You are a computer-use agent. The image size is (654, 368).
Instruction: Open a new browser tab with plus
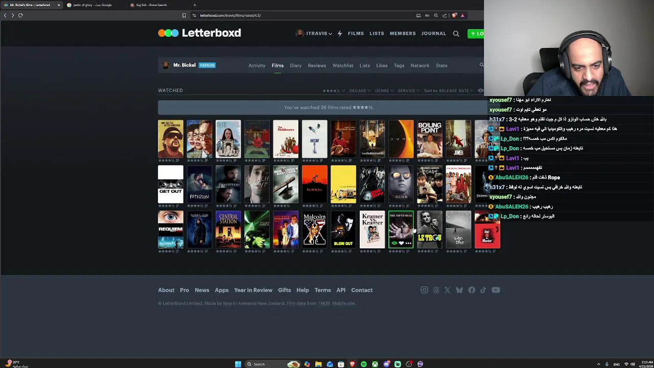(195, 5)
